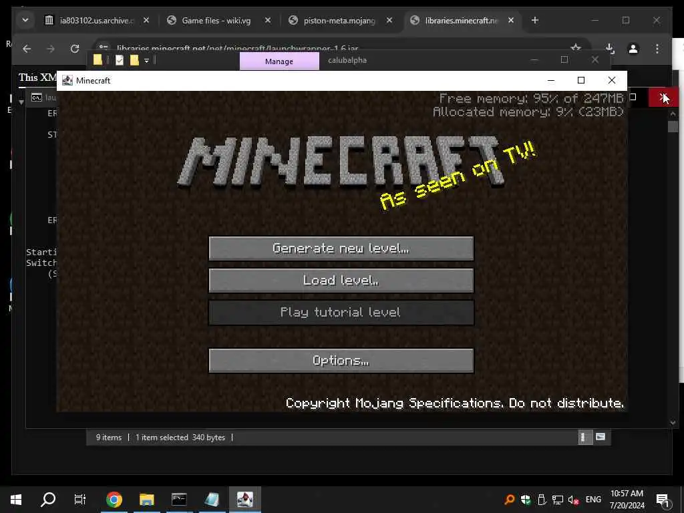Collapse the XML tree node triangle
This screenshot has width=684, height=513.
21,102
